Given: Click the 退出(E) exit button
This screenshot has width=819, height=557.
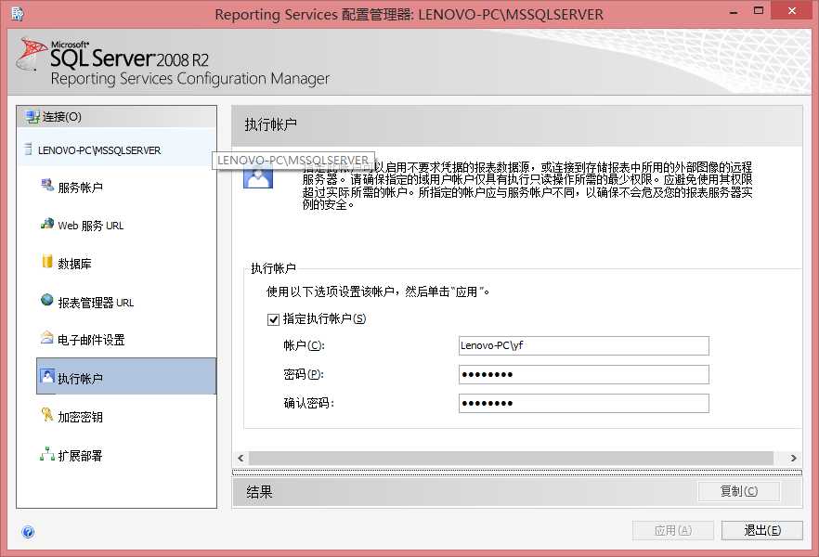Looking at the screenshot, I should click(x=762, y=530).
